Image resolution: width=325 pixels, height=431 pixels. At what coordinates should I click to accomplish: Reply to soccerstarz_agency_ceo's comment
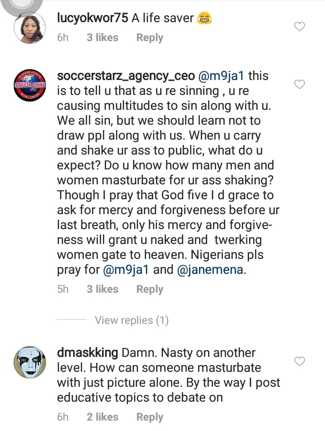(x=149, y=289)
